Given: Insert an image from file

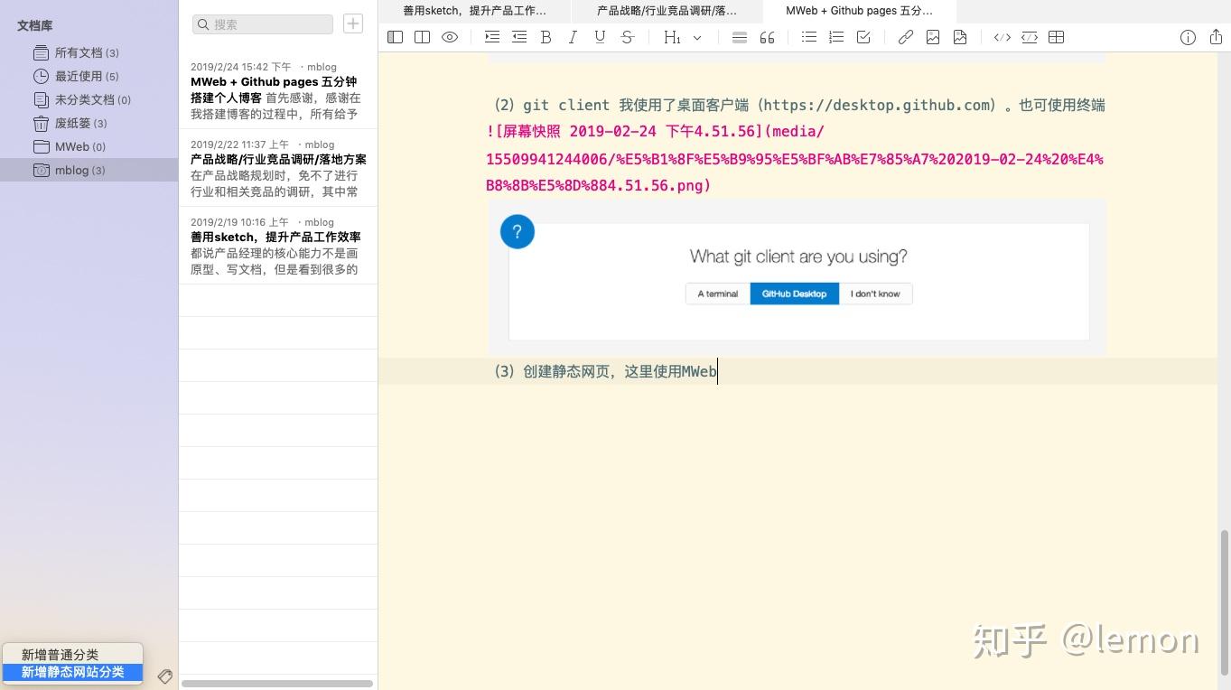Looking at the screenshot, I should point(960,37).
